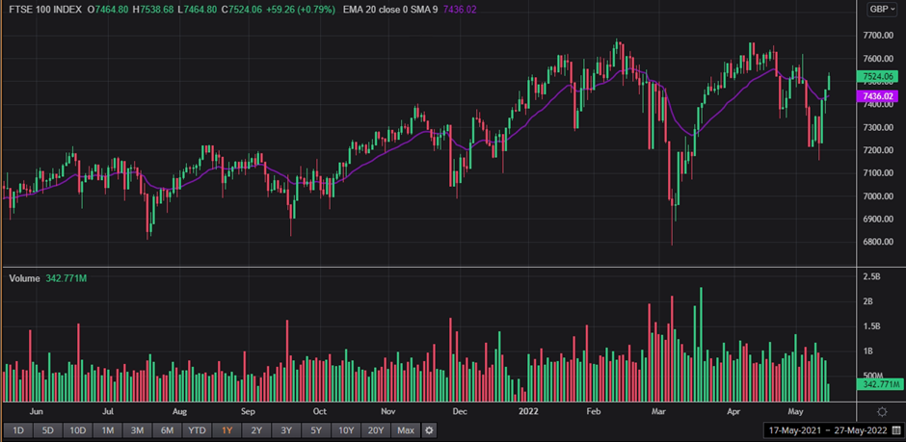The width and height of the screenshot is (906, 442).
Task: Select the YTD time range
Action: (197, 430)
